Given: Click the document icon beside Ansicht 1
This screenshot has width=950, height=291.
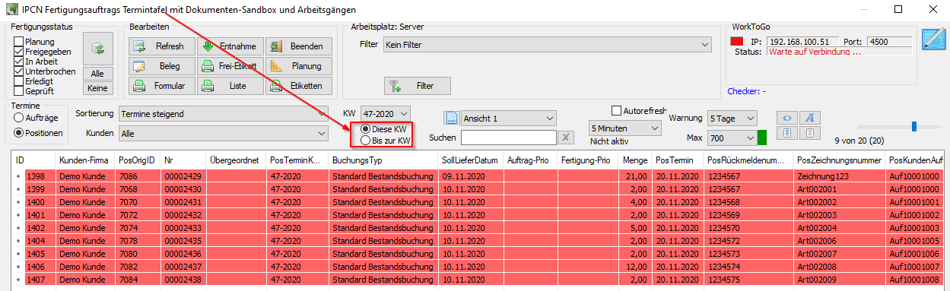Looking at the screenshot, I should click(450, 119).
